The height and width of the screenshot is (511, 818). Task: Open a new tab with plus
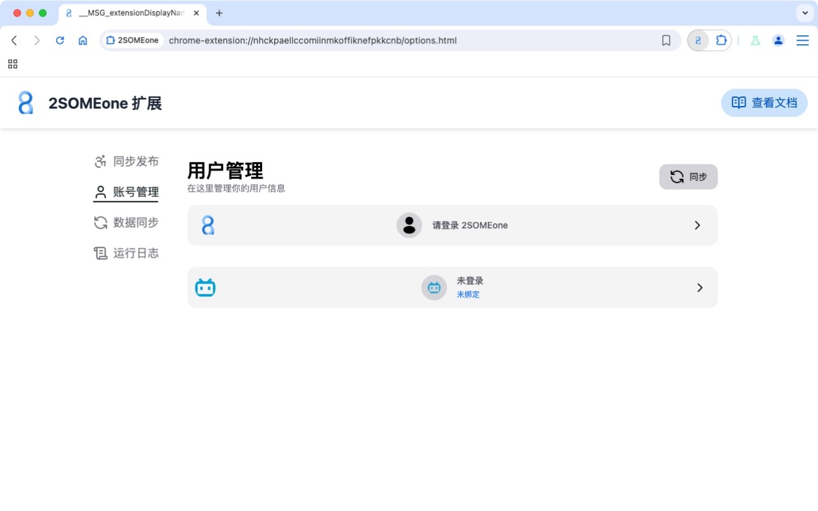pos(219,13)
